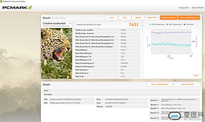Click the Export button
205x122 pixels.
pyautogui.click(x=138, y=17)
